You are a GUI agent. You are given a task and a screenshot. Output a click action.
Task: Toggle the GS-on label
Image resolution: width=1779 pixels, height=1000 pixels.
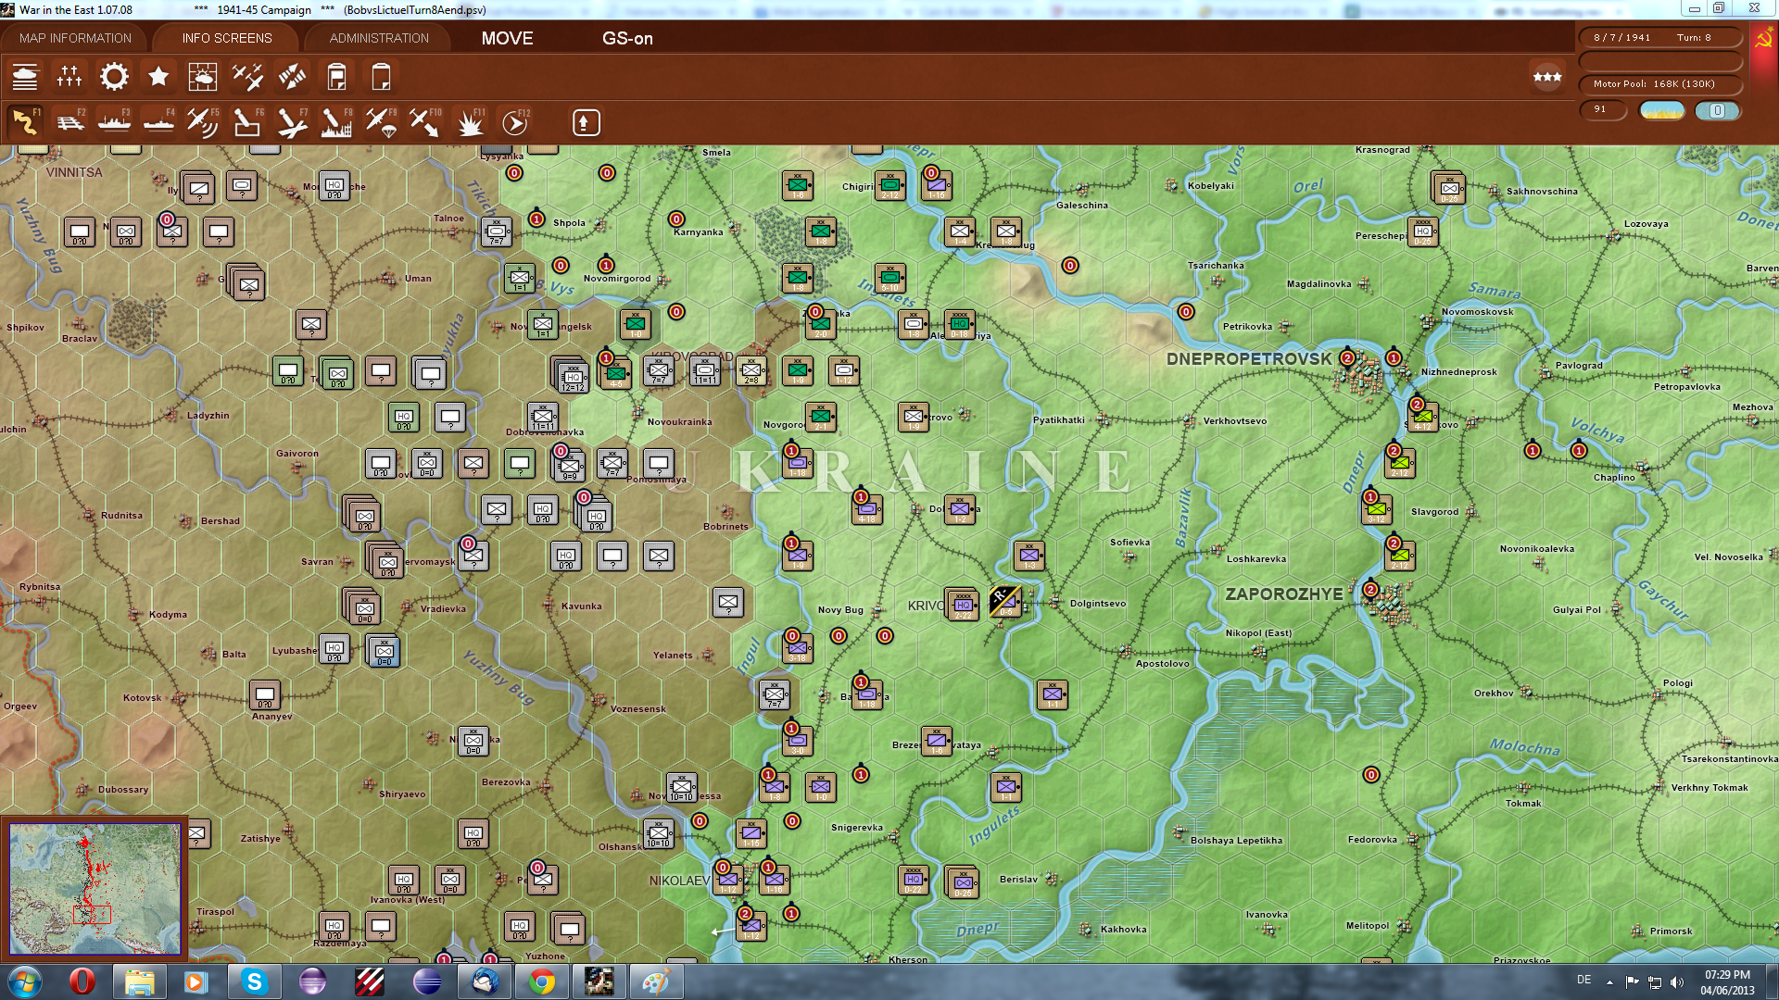[627, 38]
